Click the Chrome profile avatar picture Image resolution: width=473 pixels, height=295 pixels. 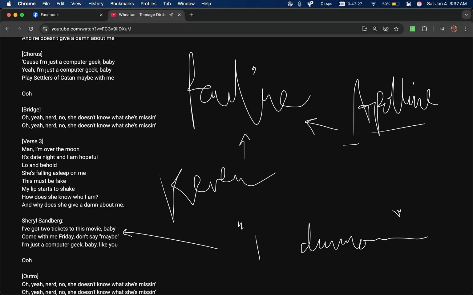click(x=454, y=29)
